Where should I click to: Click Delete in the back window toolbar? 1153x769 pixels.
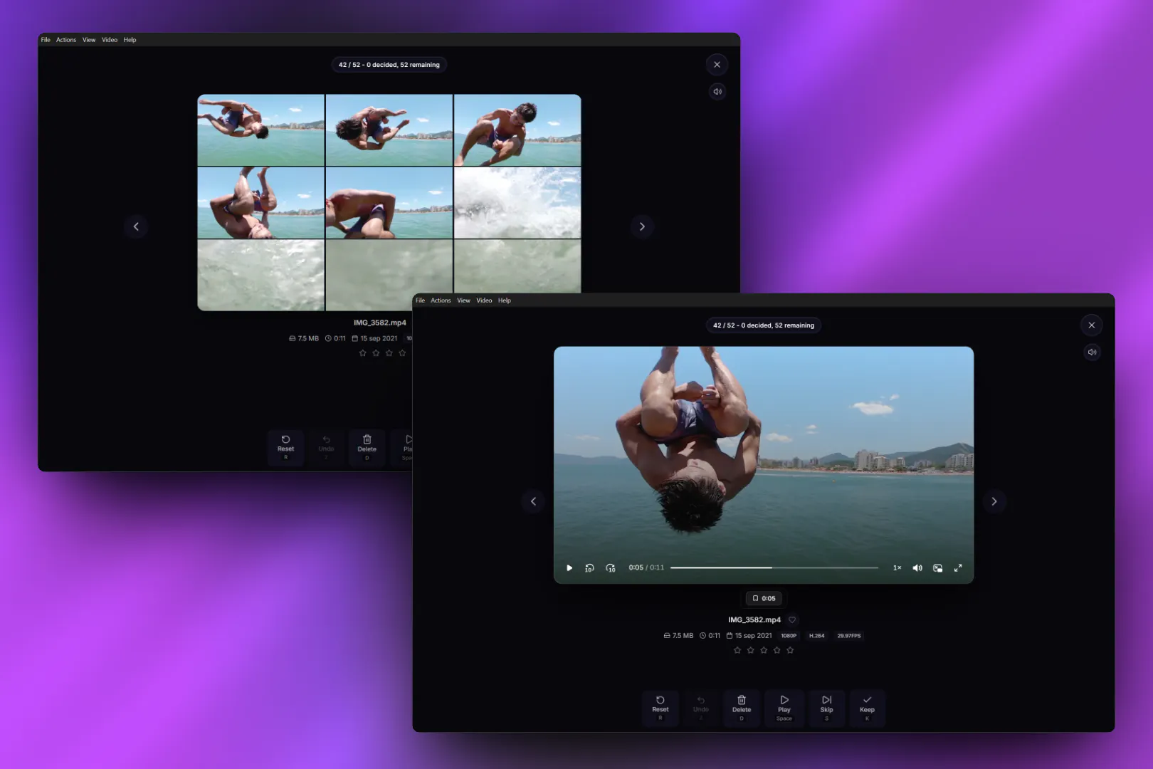pos(367,447)
